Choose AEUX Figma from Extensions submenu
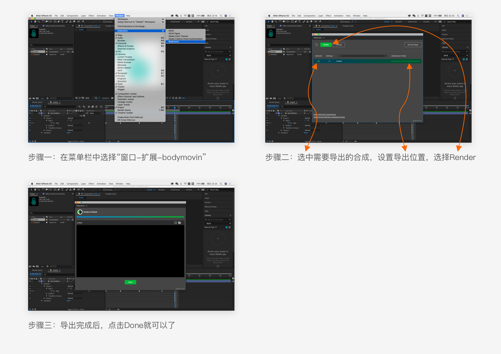The width and height of the screenshot is (501, 354). (185, 33)
